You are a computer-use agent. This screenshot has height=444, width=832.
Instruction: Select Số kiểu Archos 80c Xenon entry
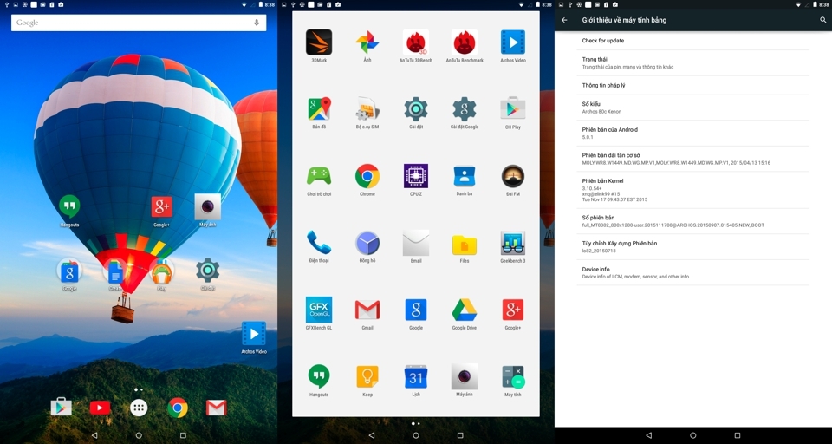pyautogui.click(x=693, y=108)
